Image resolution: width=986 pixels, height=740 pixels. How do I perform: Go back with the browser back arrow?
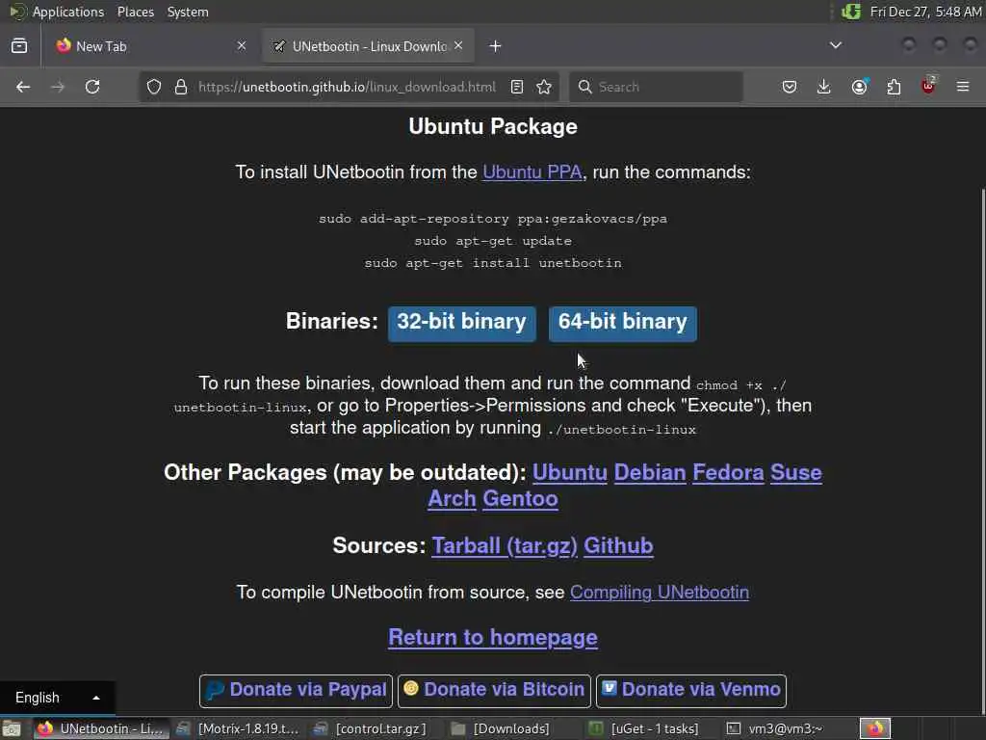23,87
